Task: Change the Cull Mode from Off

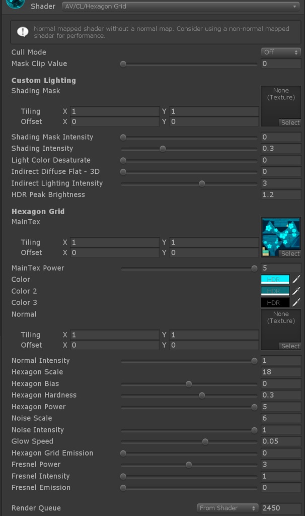Action: coord(281,51)
